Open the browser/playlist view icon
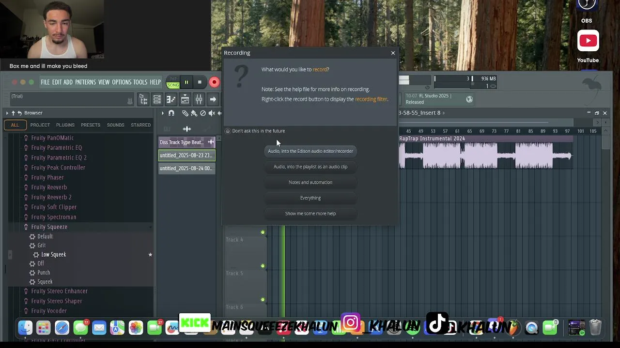The width and height of the screenshot is (620, 348). 143,100
